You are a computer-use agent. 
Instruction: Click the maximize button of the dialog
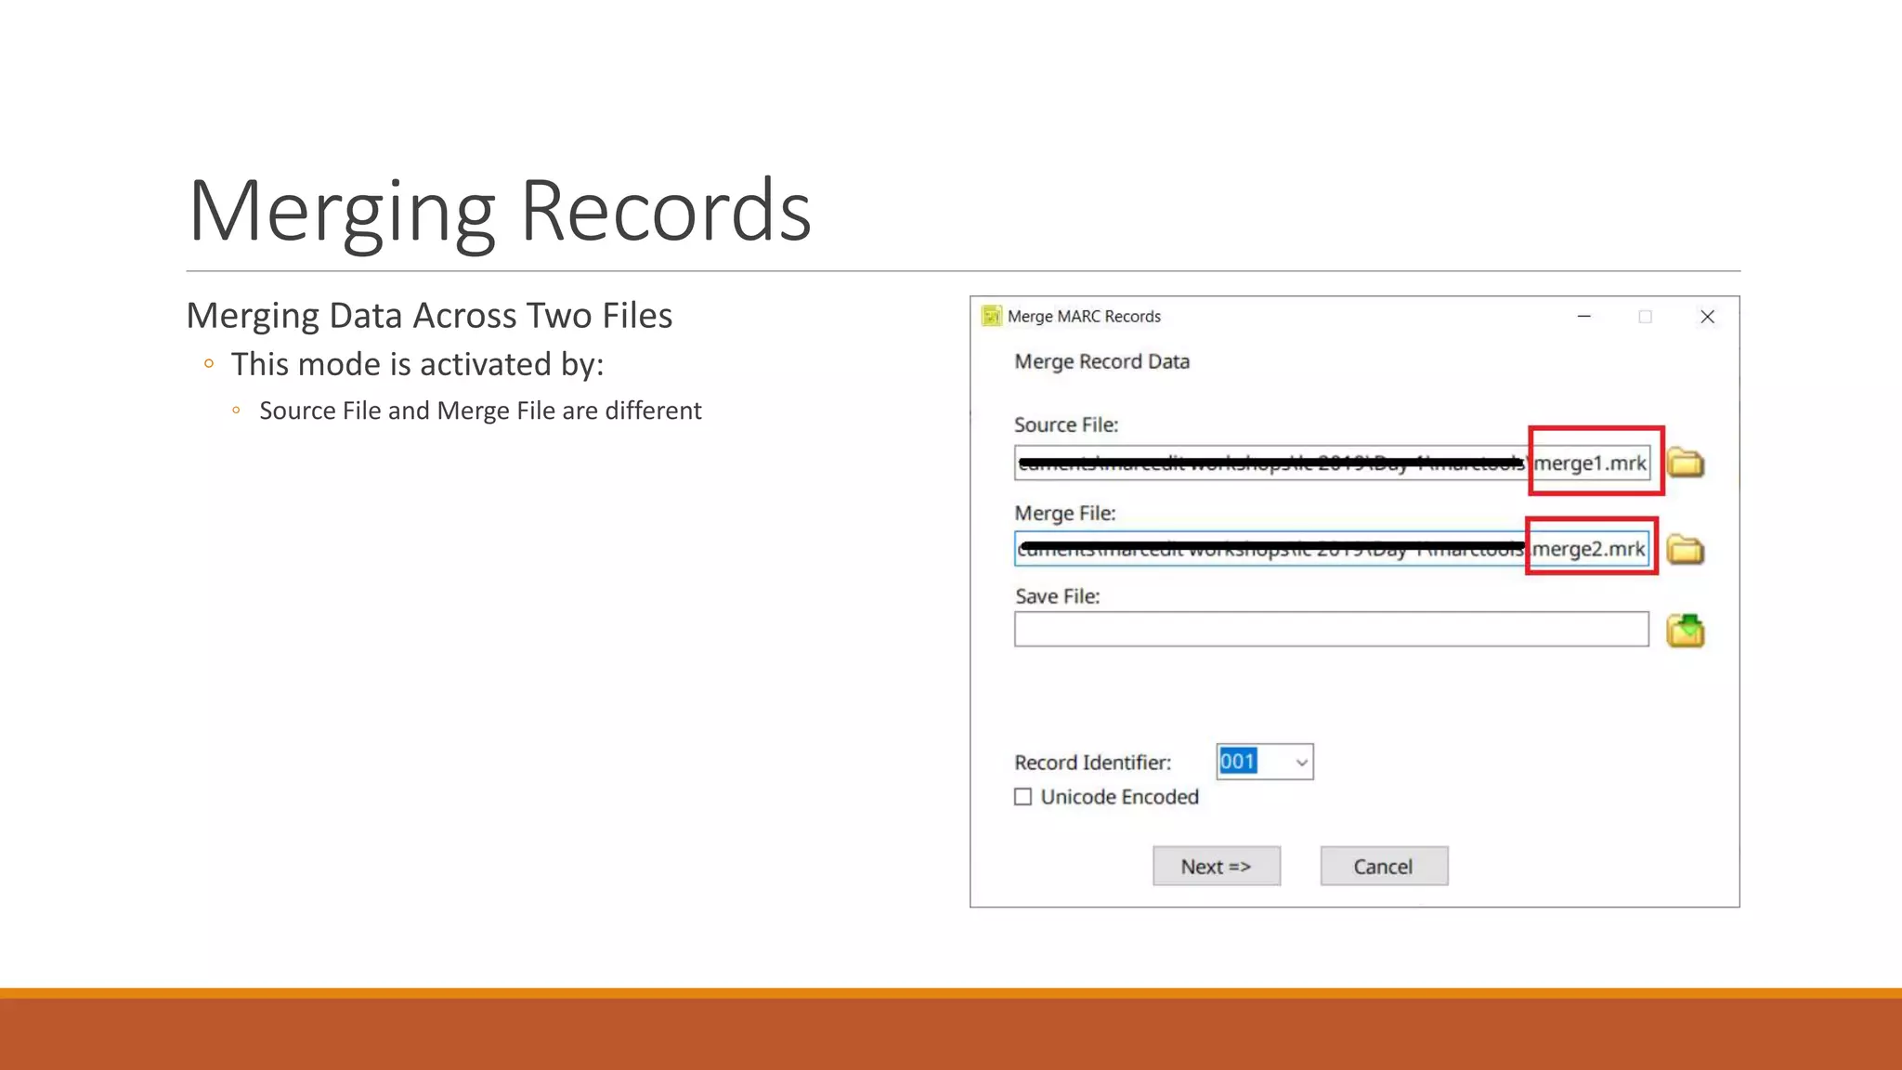[1646, 317]
